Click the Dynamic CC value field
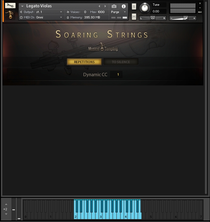 pyautogui.click(x=116, y=74)
